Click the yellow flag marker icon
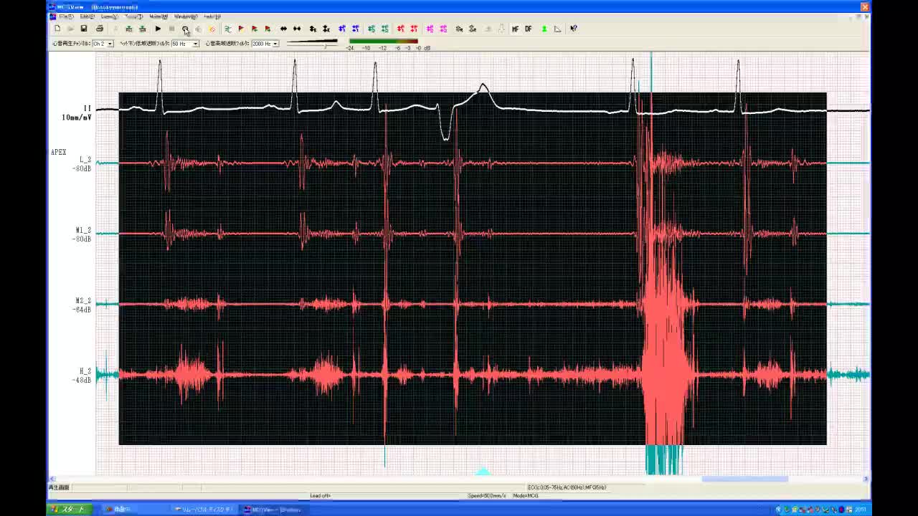The width and height of the screenshot is (918, 516). pyautogui.click(x=241, y=29)
